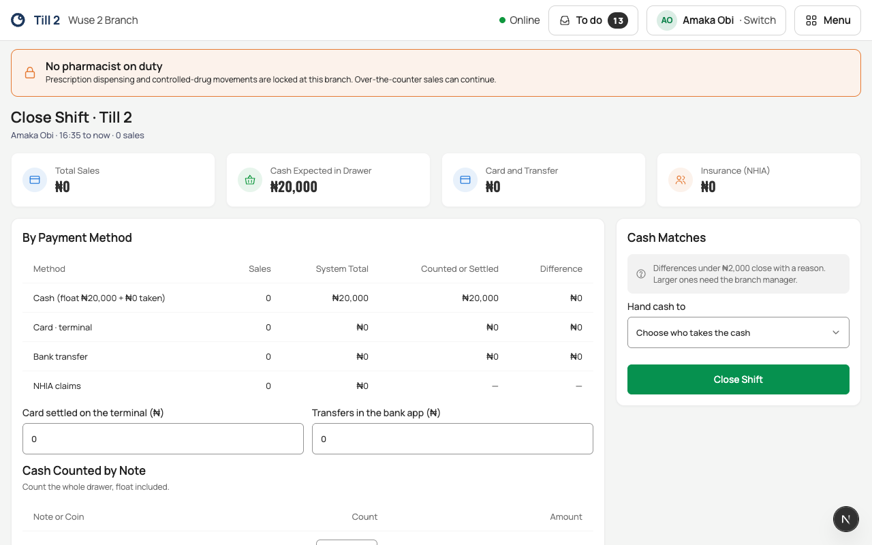This screenshot has height=545, width=872.
Task: Click the green Close Shift button
Action: [738, 379]
